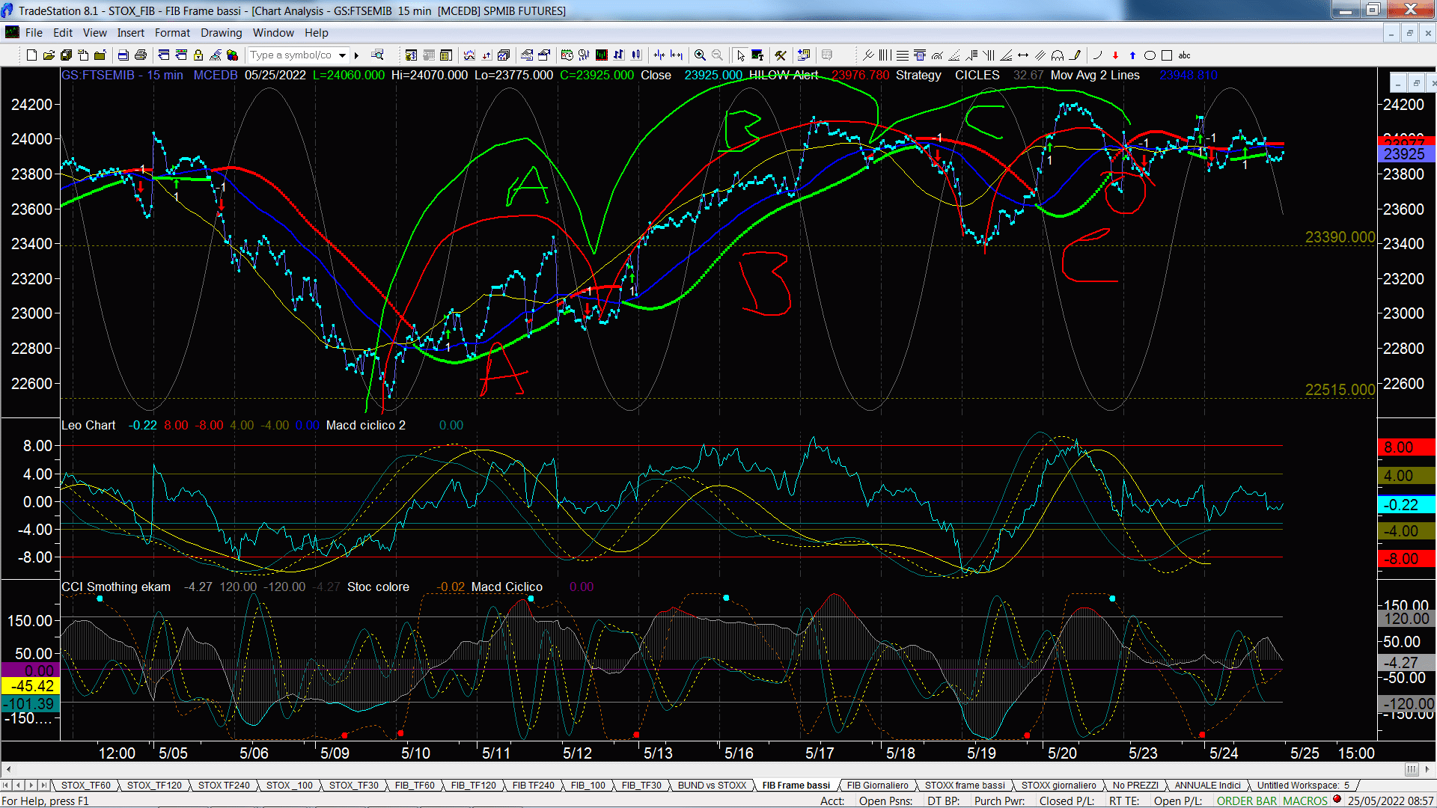Select the Fibonacci speed arc tool

(937, 55)
